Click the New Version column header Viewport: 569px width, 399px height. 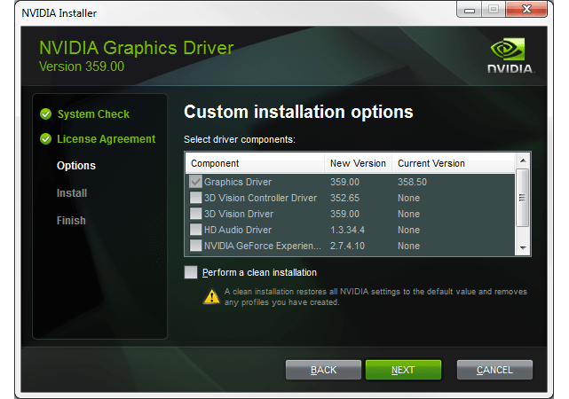click(x=358, y=163)
